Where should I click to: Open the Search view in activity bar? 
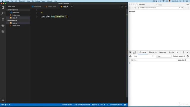(x=3, y=13)
